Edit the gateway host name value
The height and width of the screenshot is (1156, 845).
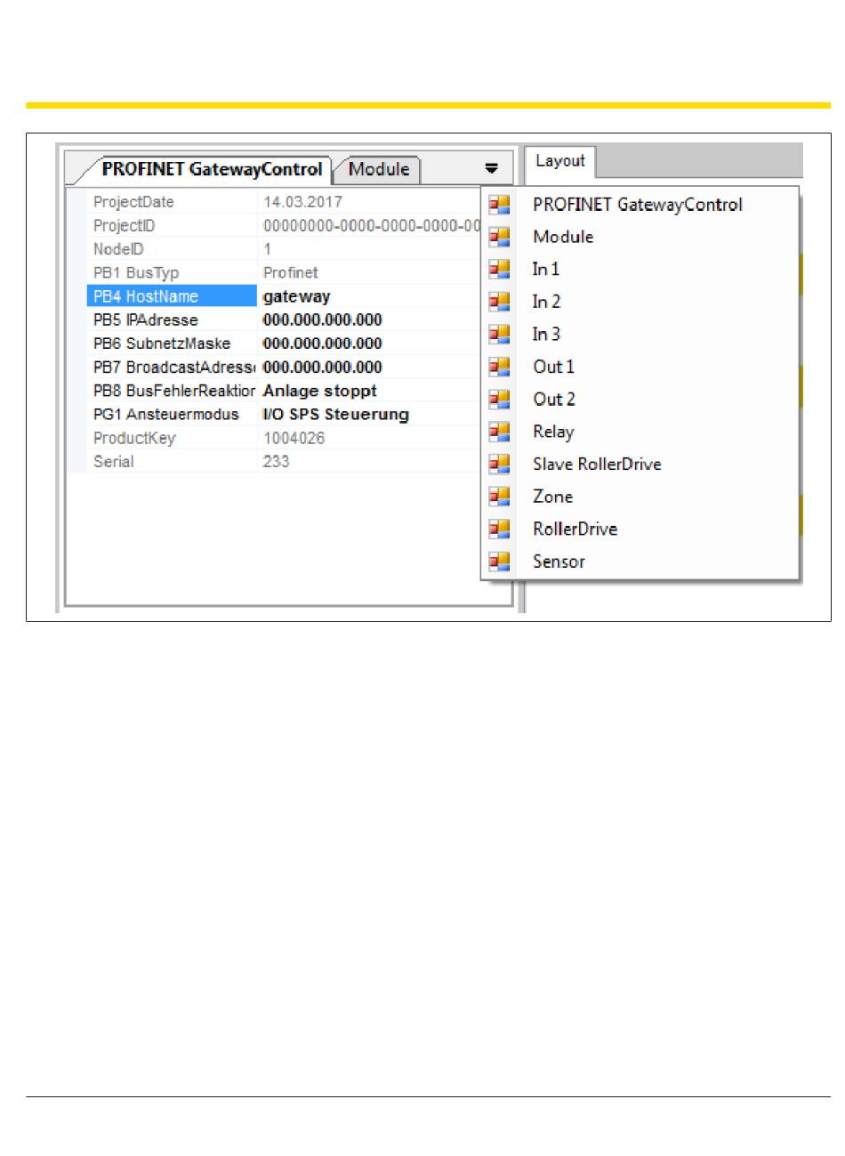(297, 296)
